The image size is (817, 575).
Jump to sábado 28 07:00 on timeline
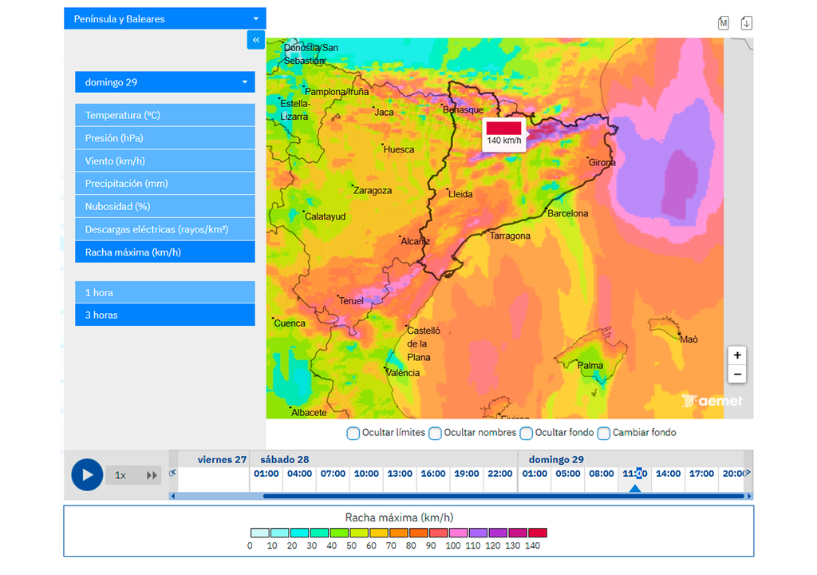coord(333,474)
